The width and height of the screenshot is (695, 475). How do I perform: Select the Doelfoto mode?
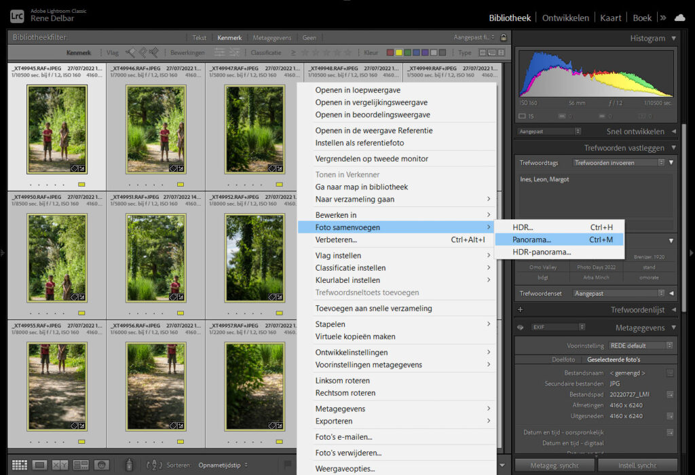pos(563,360)
